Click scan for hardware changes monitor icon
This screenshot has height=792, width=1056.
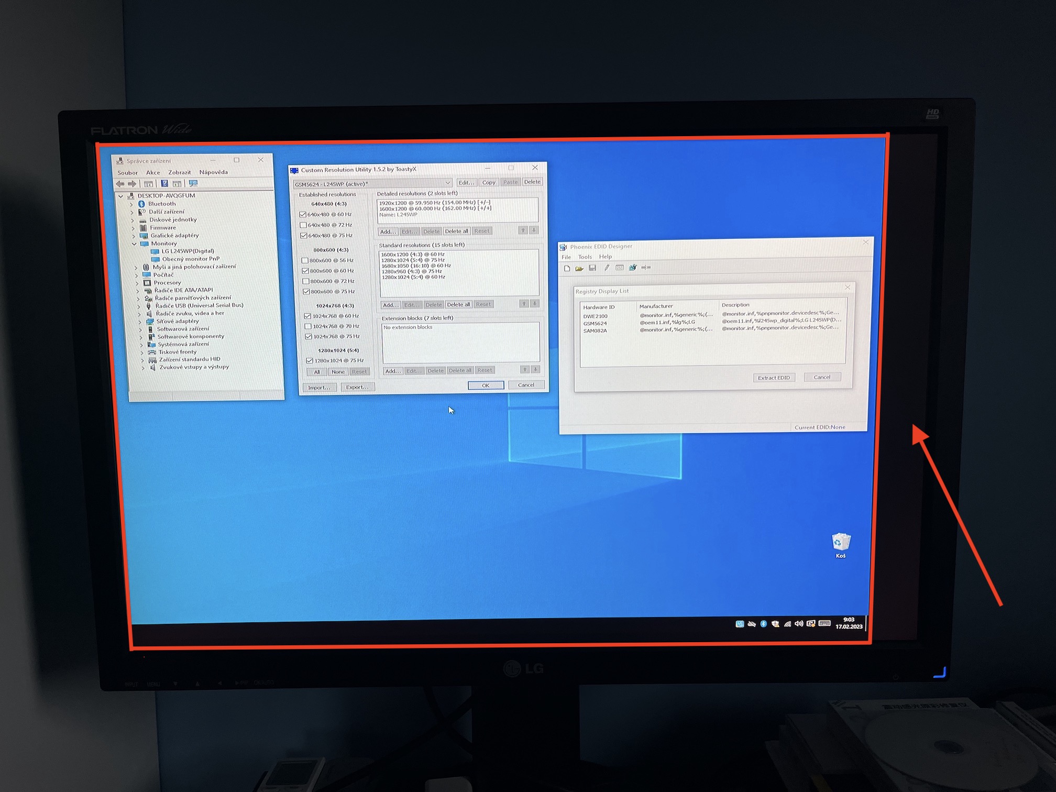click(x=193, y=183)
